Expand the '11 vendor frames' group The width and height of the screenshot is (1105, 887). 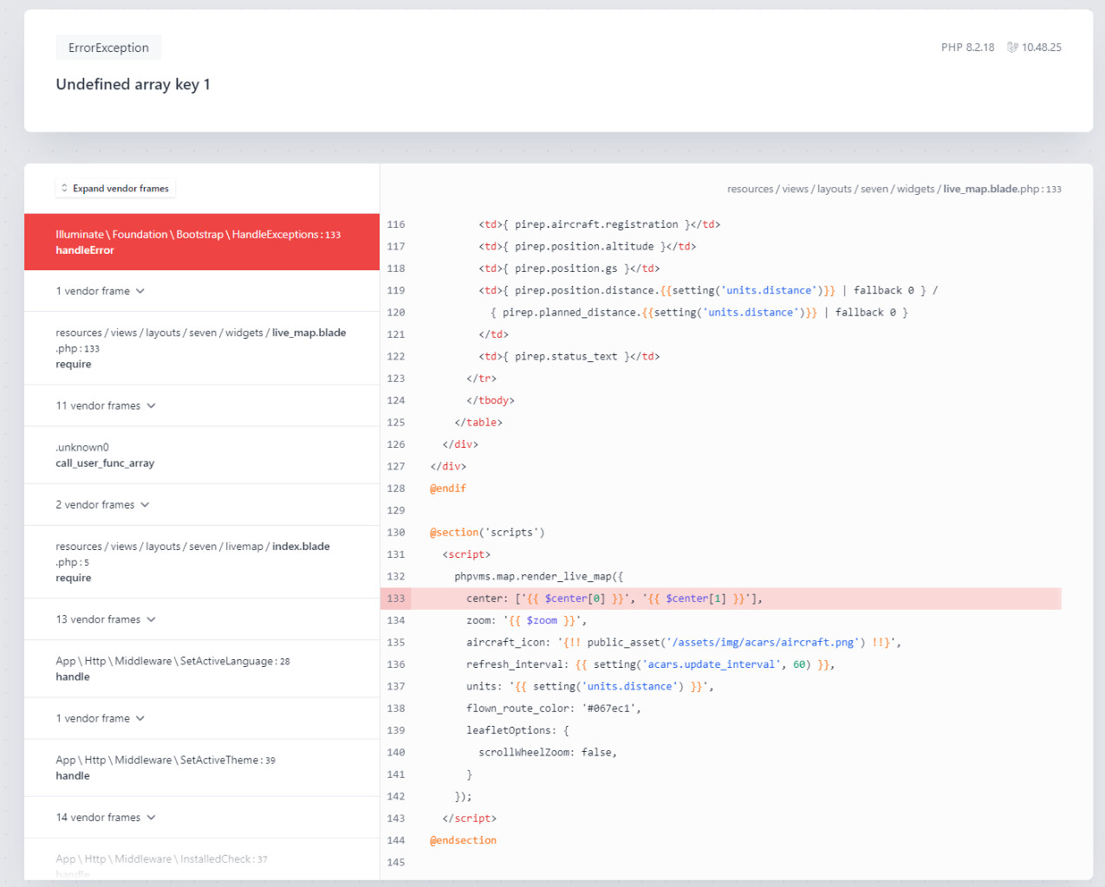pos(106,405)
